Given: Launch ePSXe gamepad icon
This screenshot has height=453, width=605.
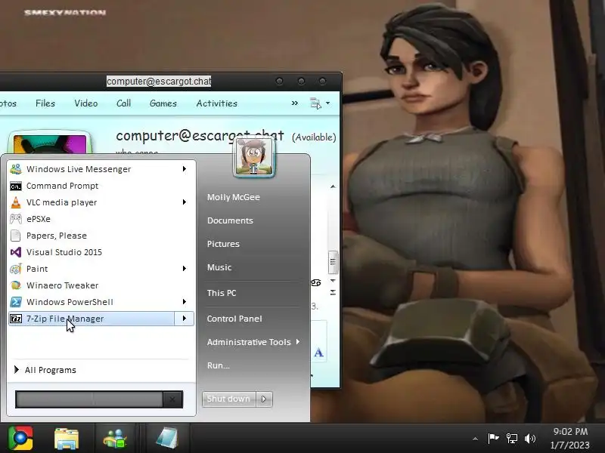Looking at the screenshot, I should point(16,219).
